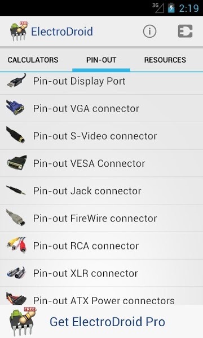
Task: Tap the ElectroDroid app title text
Action: coord(62,32)
